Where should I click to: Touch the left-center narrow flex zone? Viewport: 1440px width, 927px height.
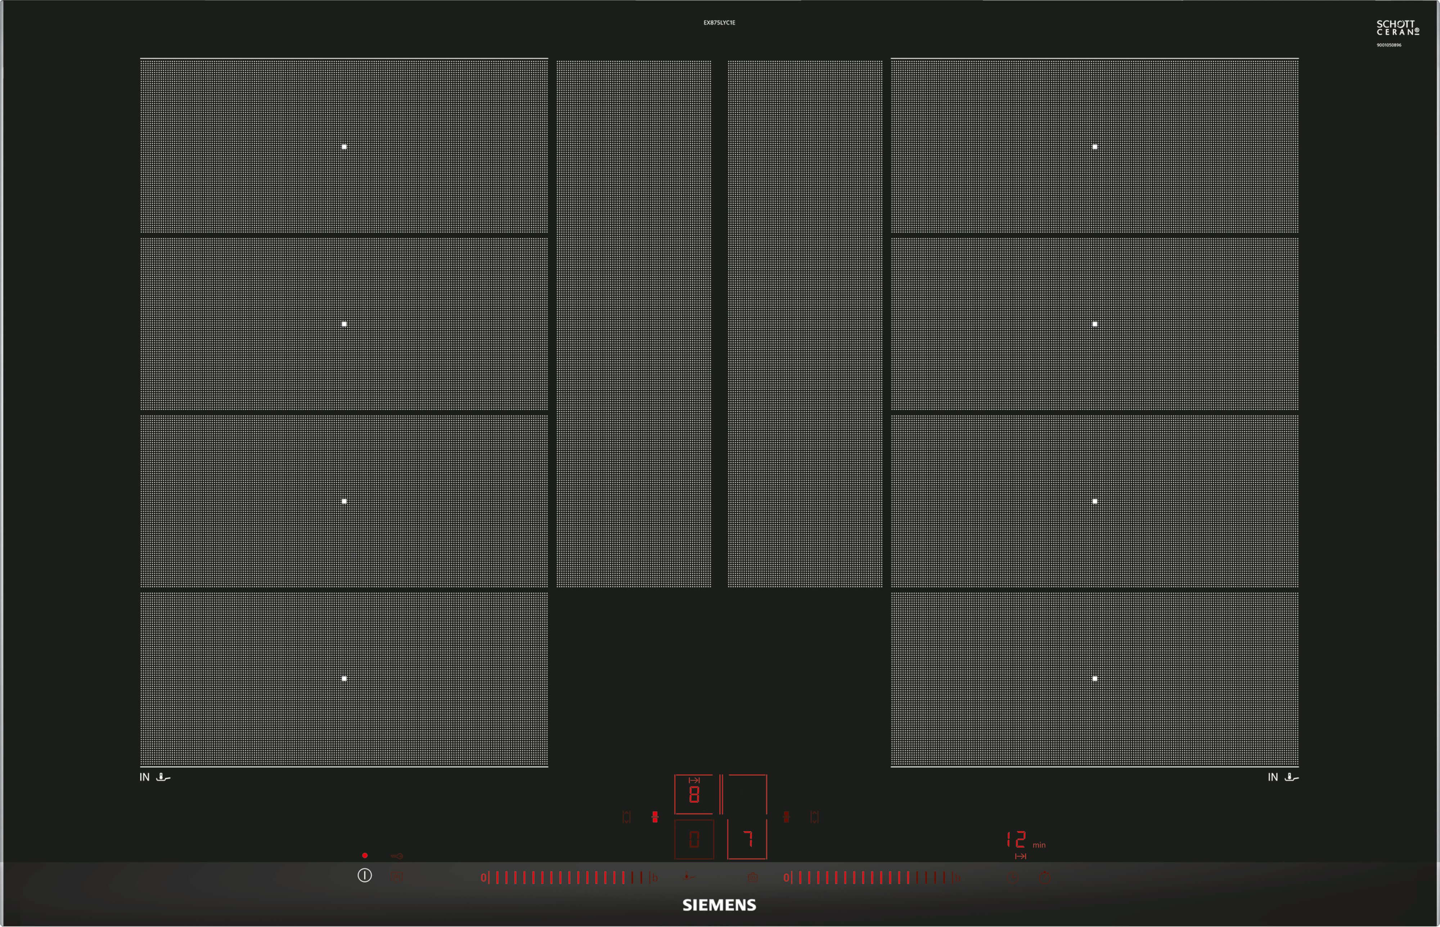click(x=634, y=323)
